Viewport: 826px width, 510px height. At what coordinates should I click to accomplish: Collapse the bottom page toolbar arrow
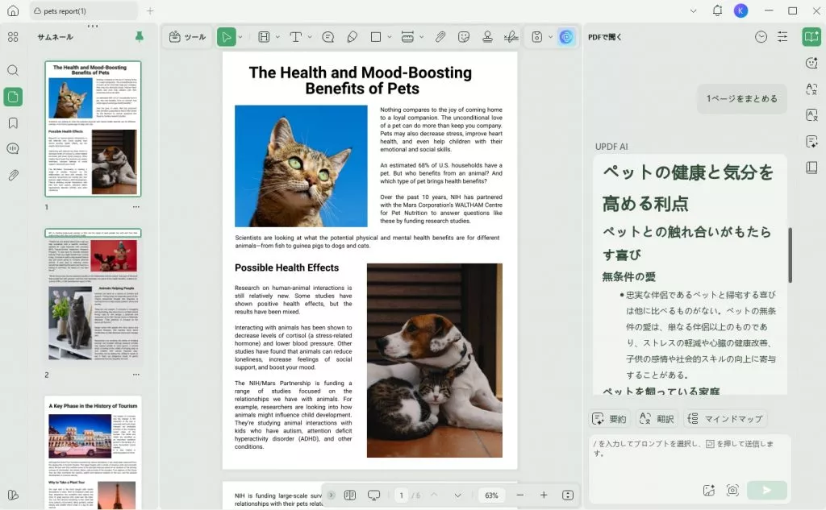tap(331, 495)
